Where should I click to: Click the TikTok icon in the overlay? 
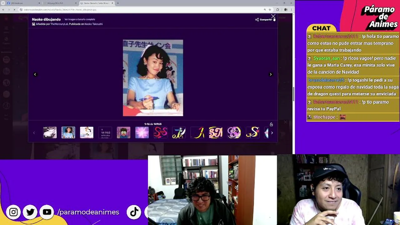(x=134, y=212)
